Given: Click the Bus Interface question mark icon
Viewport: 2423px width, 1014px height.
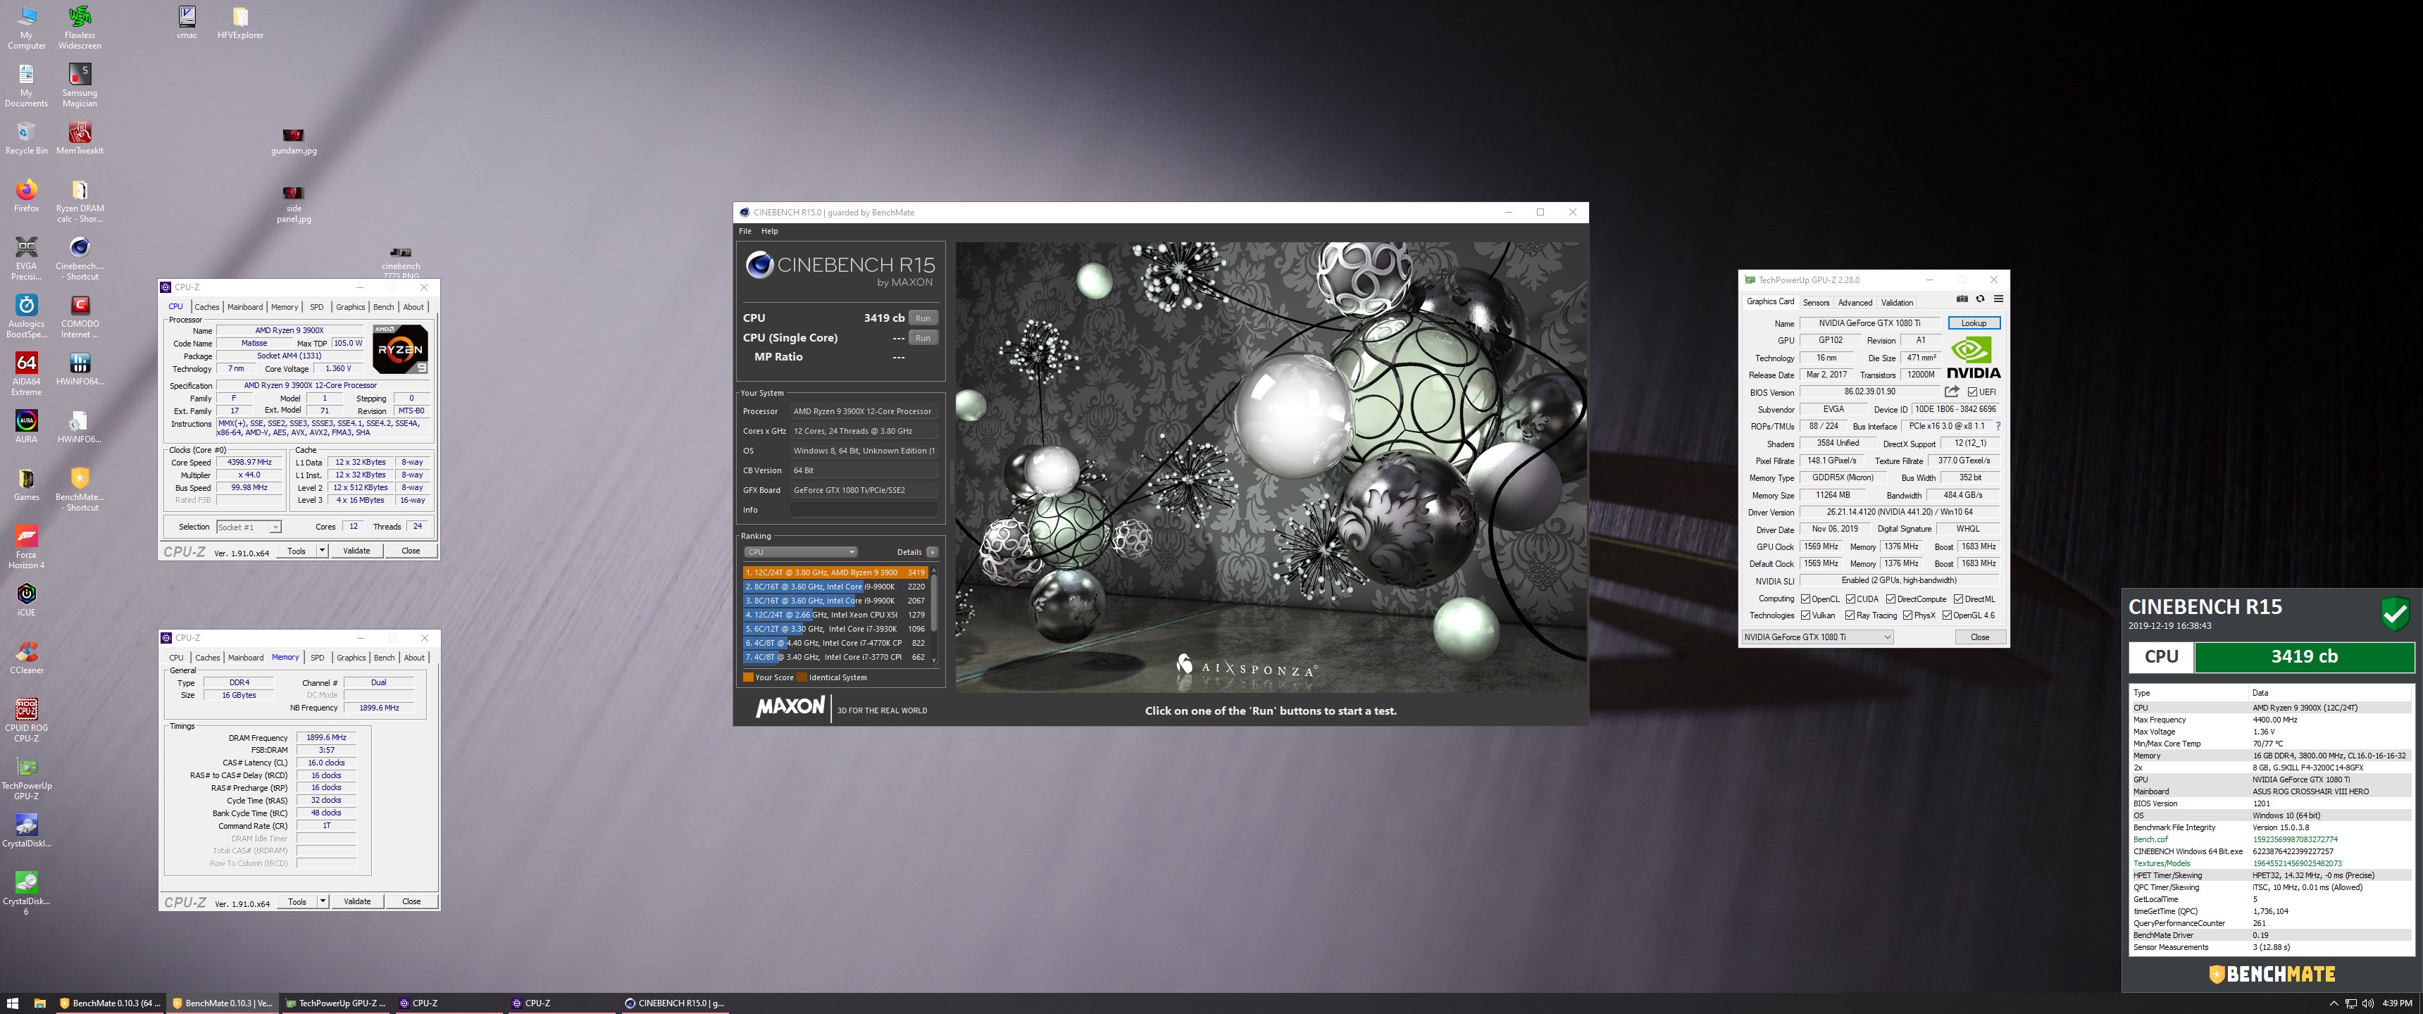Looking at the screenshot, I should pos(1998,426).
